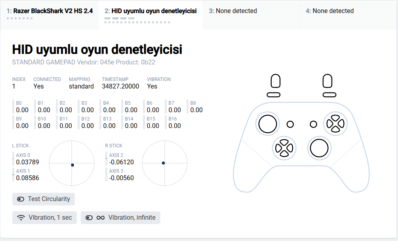
Task: Click the face buttons cluster on gamepad diagram
Action: (335, 124)
